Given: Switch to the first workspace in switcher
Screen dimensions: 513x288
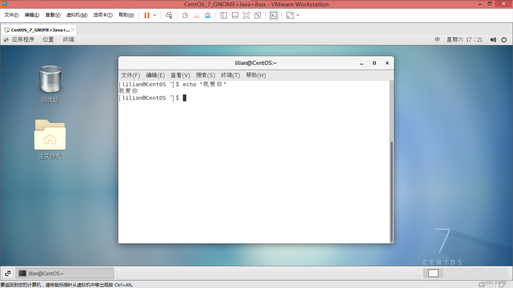Looking at the screenshot, I should coord(433,273).
